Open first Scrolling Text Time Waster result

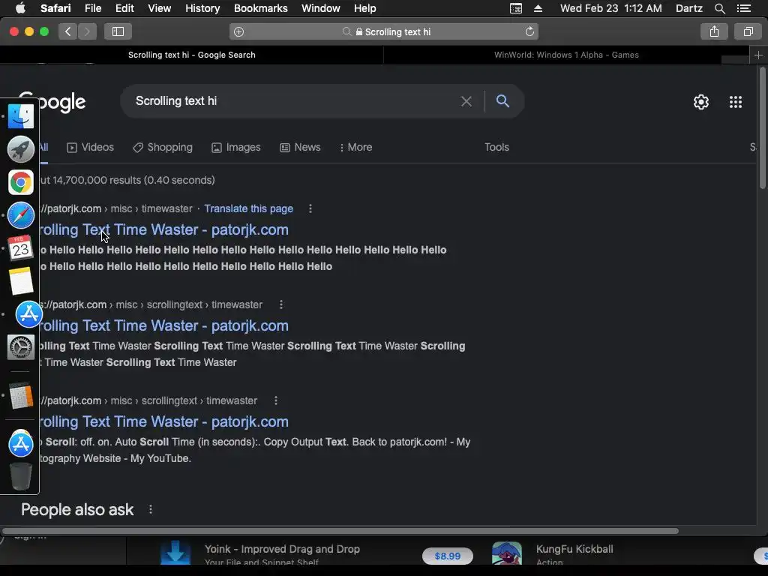(163, 229)
